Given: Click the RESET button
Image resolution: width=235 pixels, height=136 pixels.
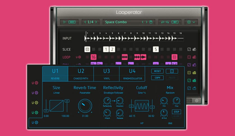Looking at the screenshot, I should [157, 71].
